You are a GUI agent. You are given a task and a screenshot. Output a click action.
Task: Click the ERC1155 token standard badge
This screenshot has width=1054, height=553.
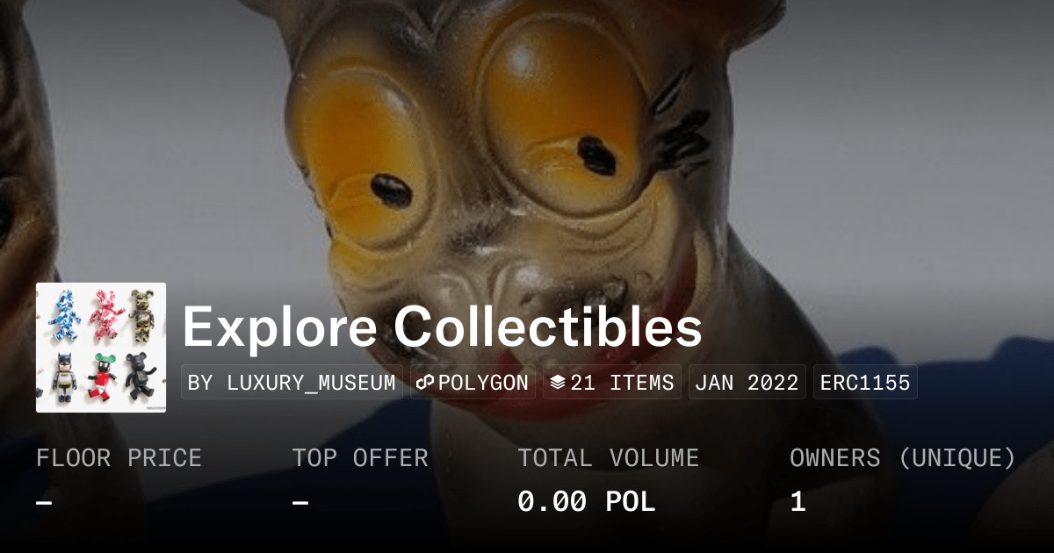click(x=865, y=383)
